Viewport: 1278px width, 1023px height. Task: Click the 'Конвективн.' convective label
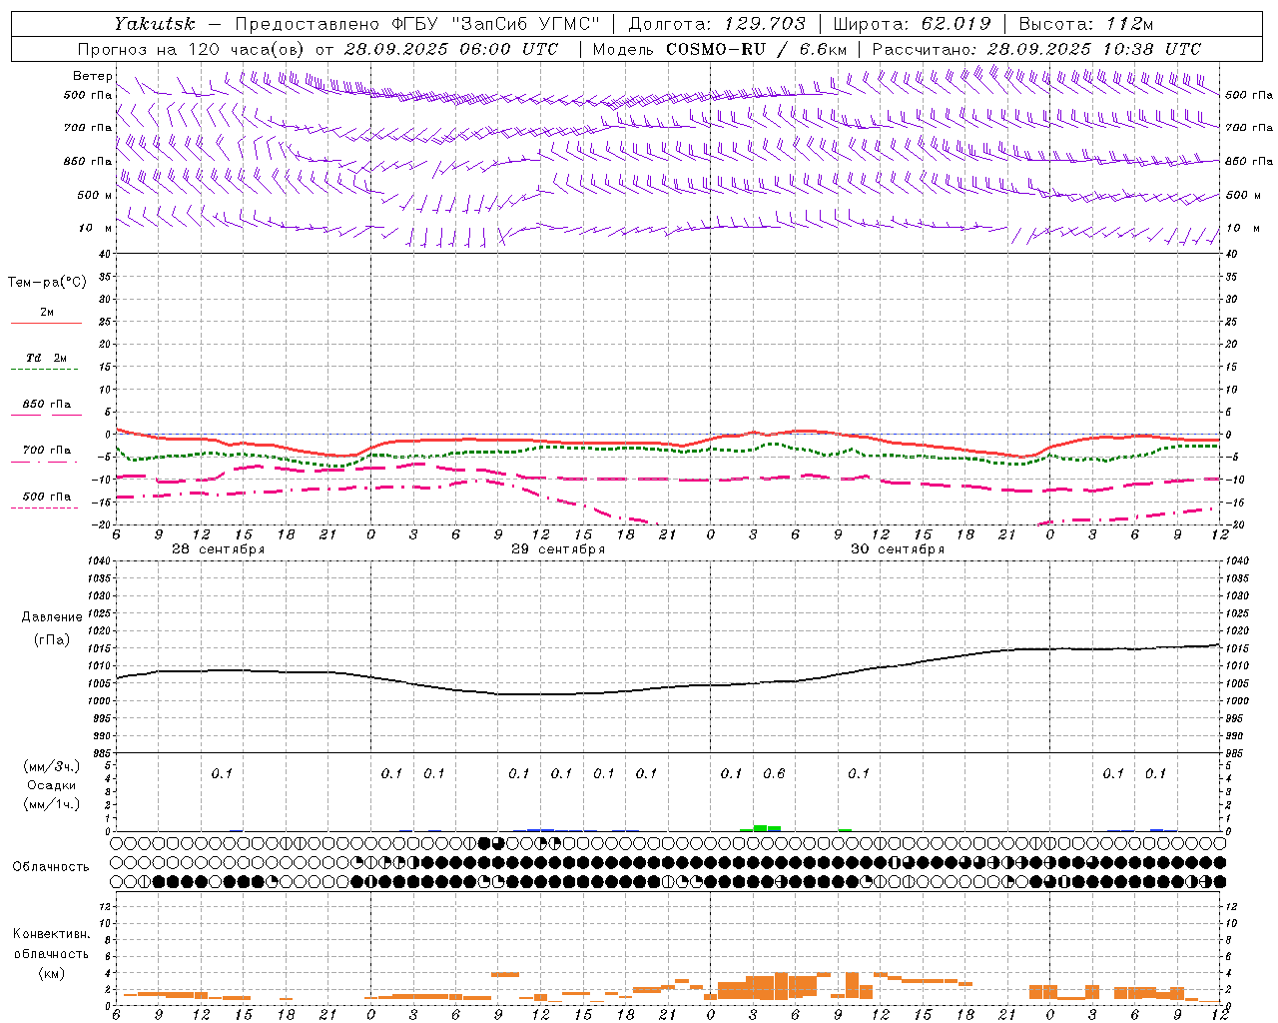51,934
